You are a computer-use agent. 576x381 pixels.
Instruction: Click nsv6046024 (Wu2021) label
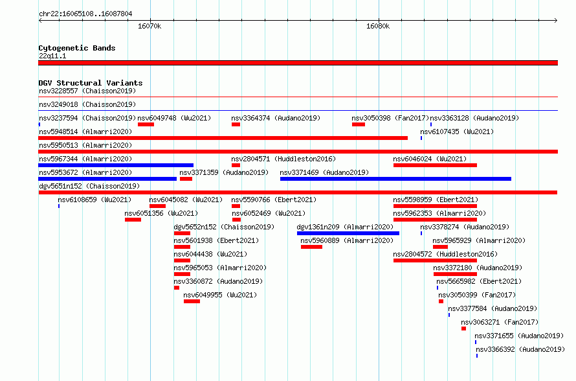click(430, 159)
